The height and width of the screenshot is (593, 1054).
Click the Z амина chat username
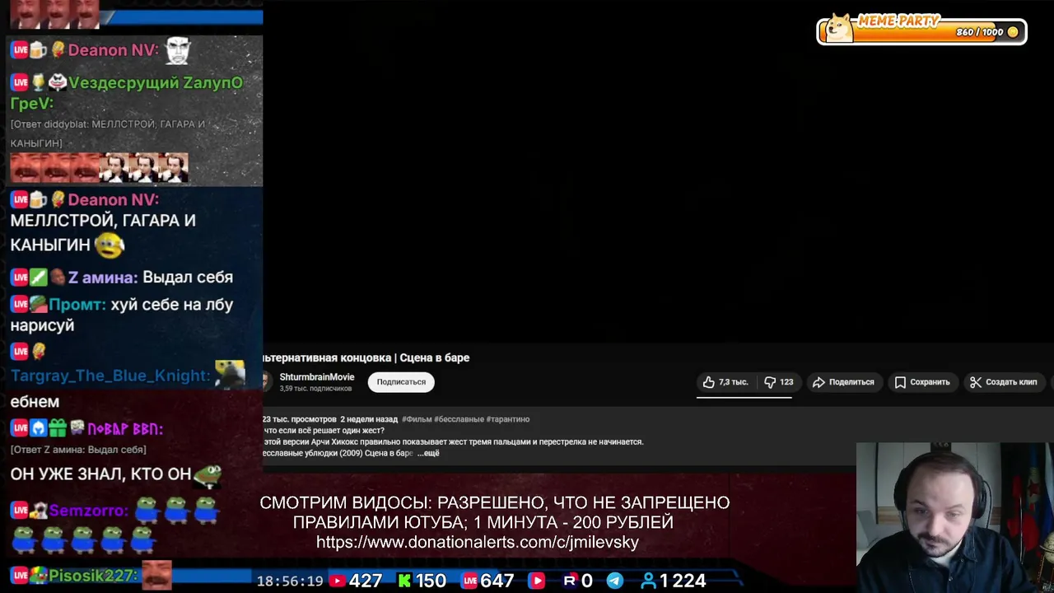(x=102, y=278)
